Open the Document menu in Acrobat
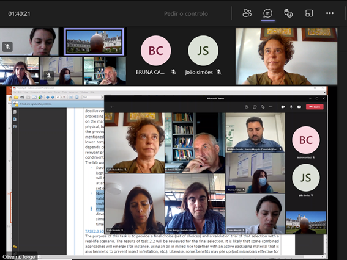 [x=35, y=92]
